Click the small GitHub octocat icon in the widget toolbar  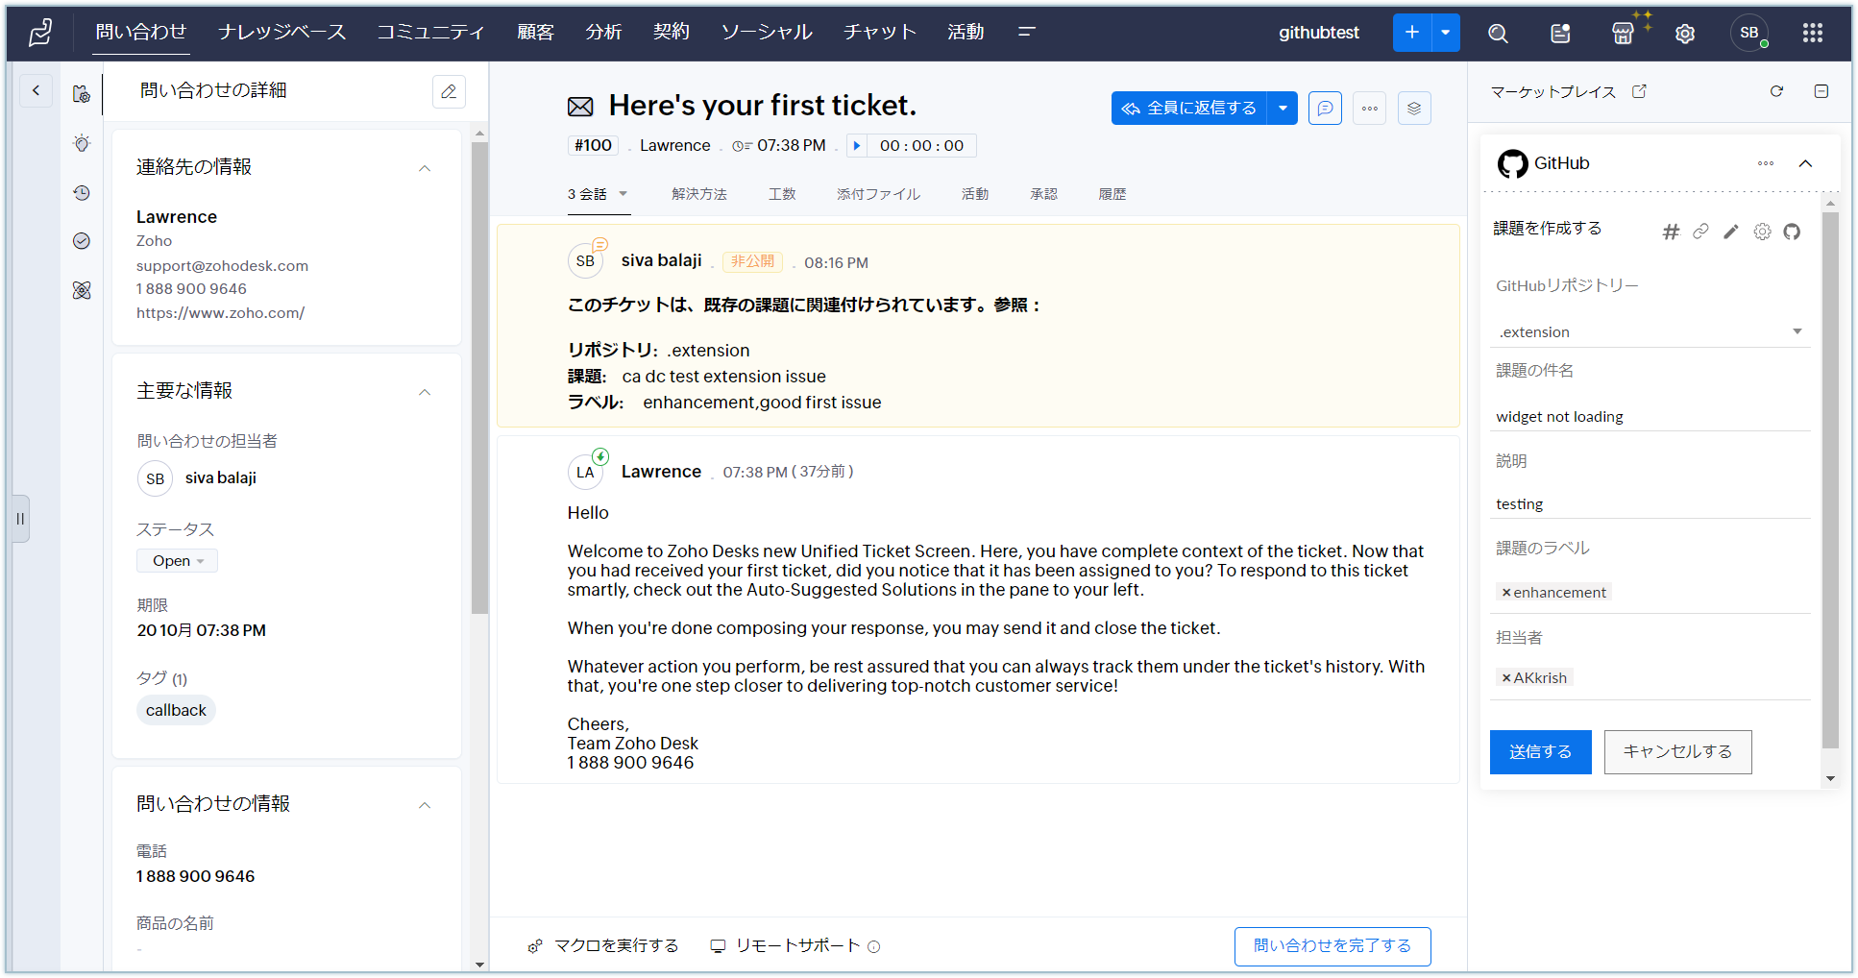(x=1792, y=232)
